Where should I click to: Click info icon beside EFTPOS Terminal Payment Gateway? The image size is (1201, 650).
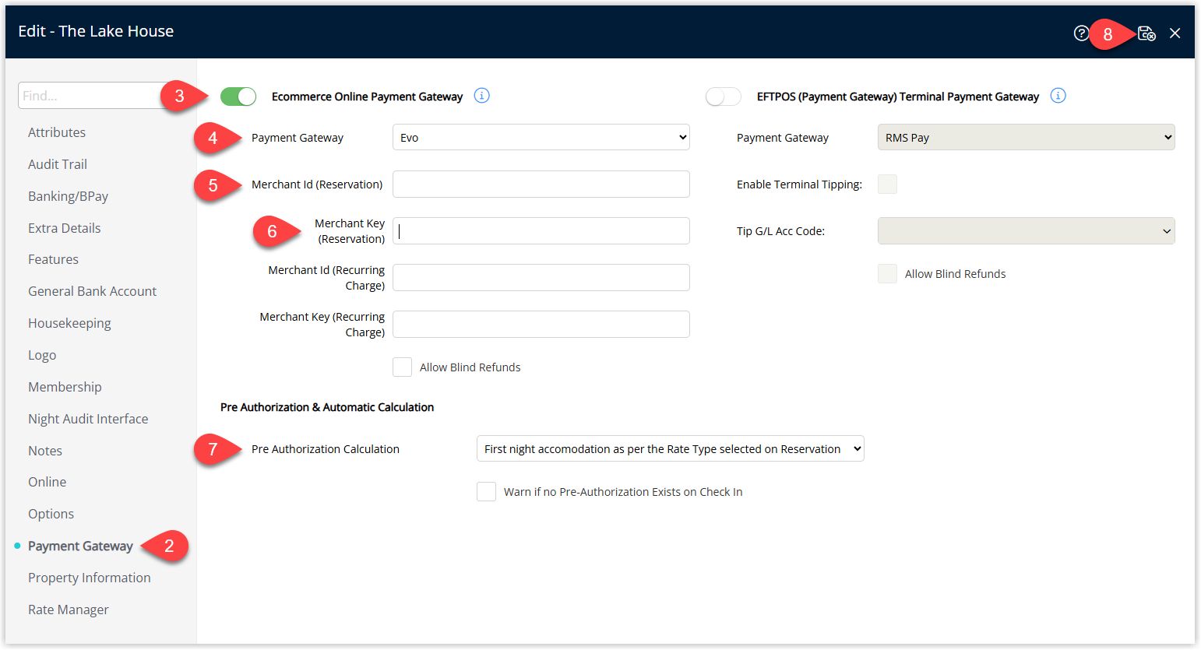coord(1058,96)
